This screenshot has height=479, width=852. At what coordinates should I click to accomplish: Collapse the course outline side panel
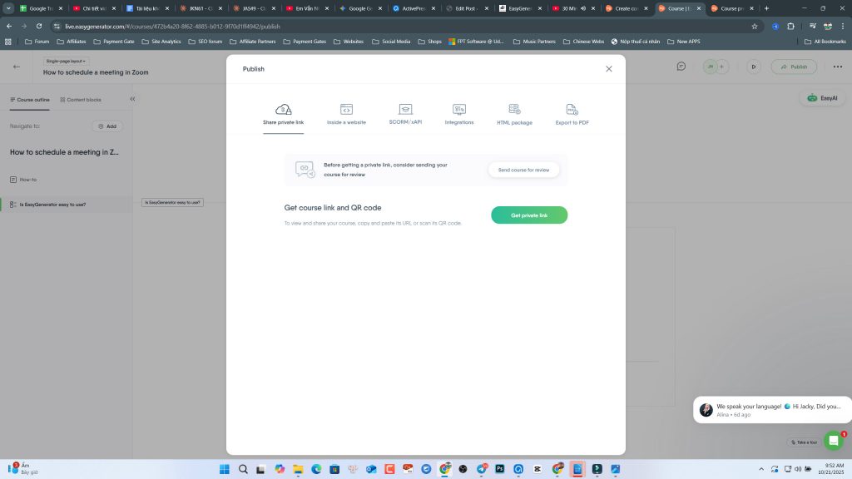[132, 99]
